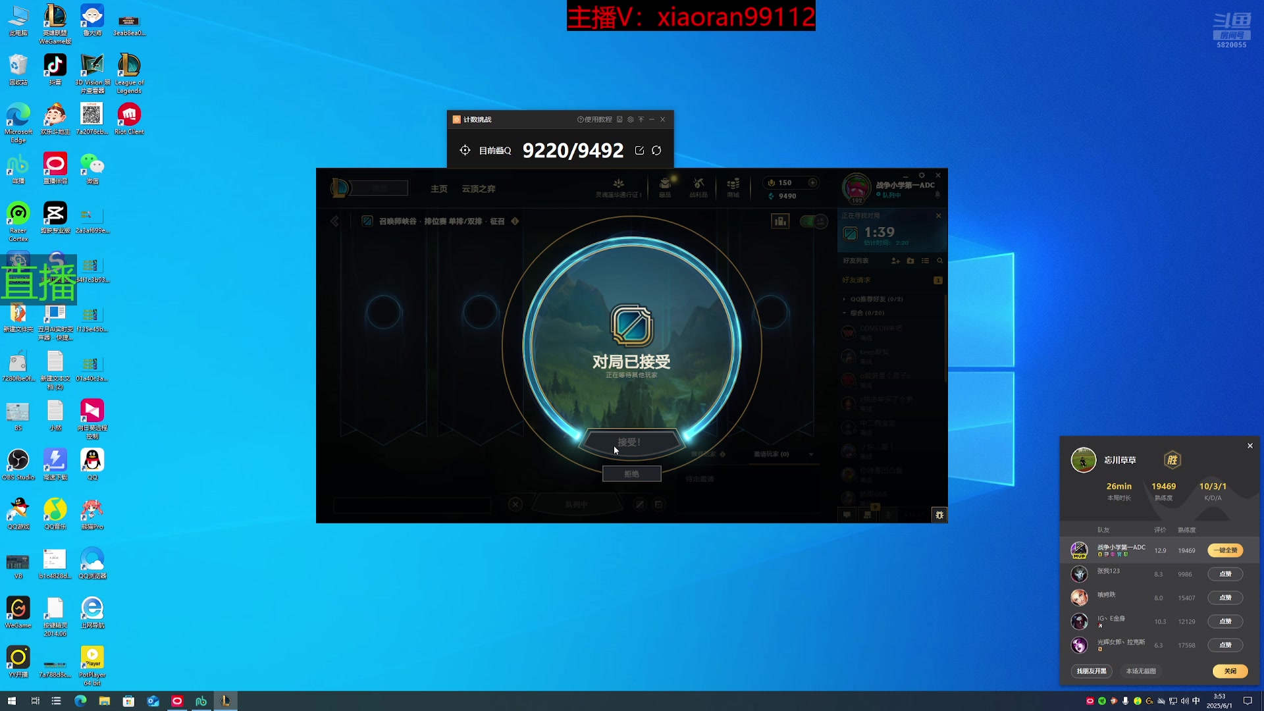The image size is (1264, 711).
Task: Click the plus button next to 150 RP
Action: pos(812,182)
